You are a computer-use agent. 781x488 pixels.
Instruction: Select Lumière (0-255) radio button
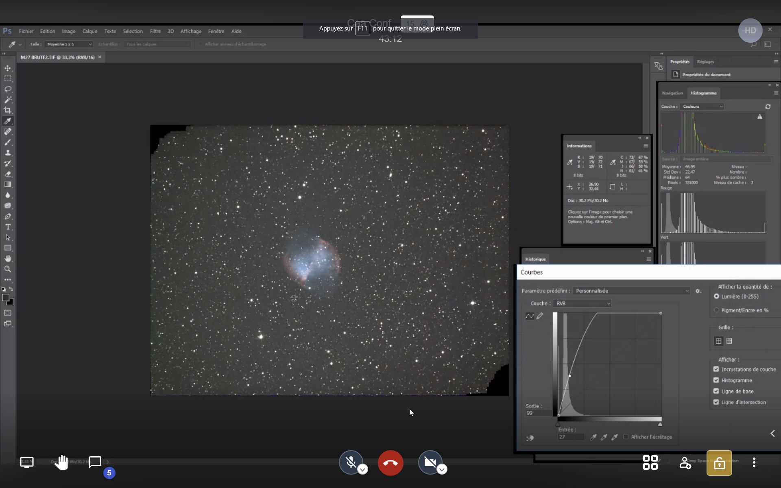pyautogui.click(x=716, y=296)
